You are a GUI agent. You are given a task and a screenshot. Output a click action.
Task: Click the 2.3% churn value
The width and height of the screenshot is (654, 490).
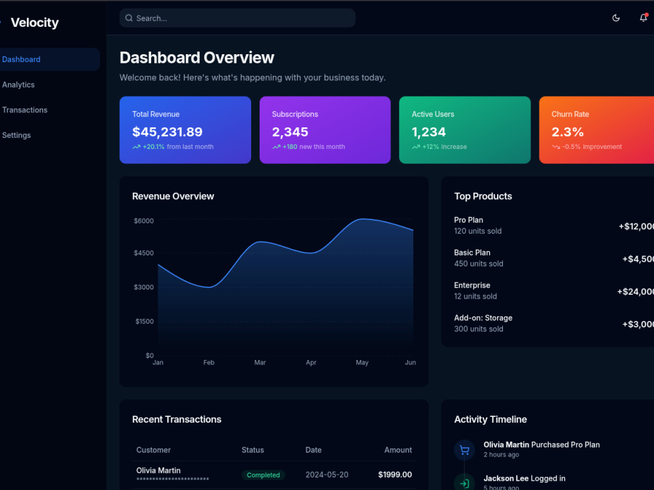coord(568,132)
